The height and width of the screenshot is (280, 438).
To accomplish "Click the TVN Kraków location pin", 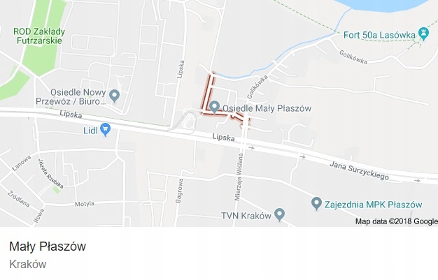I will click(x=279, y=214).
